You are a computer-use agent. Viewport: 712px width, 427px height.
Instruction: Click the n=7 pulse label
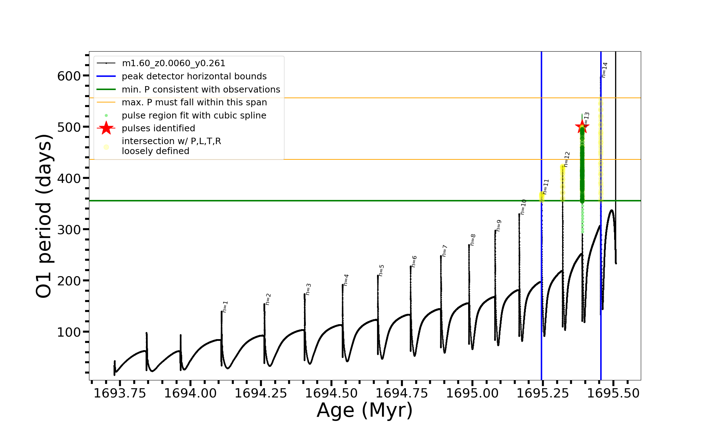pos(444,251)
